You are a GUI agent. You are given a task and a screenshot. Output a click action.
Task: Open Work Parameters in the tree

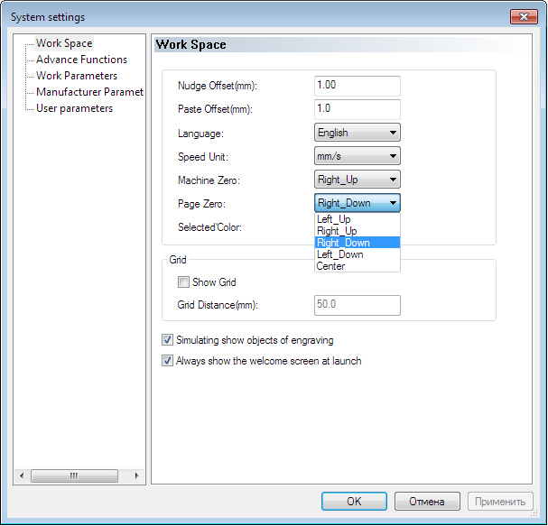[x=77, y=76]
